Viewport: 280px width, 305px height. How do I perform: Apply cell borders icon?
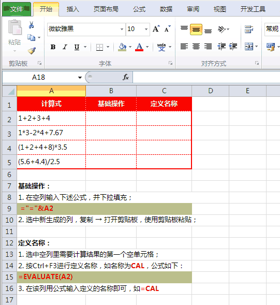tap(99, 47)
